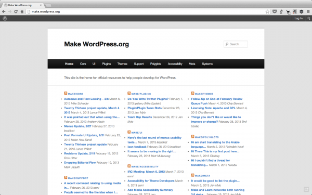Open 'Team Rep Results' post
This screenshot has height=195, width=312.
click(x=140, y=117)
